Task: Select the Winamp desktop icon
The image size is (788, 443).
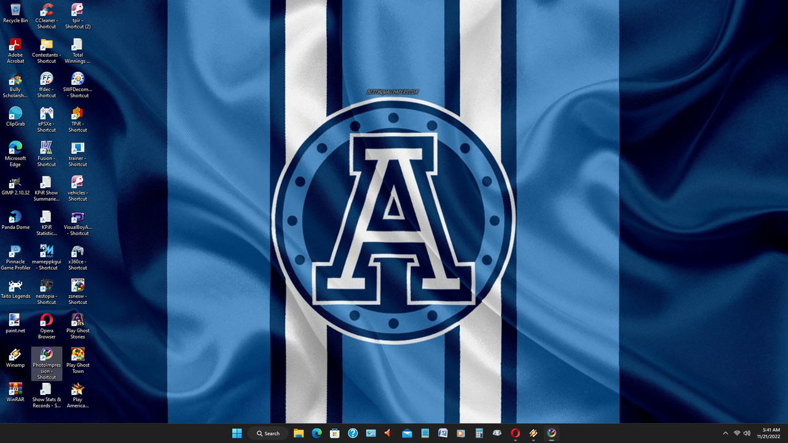Action: tap(15, 358)
